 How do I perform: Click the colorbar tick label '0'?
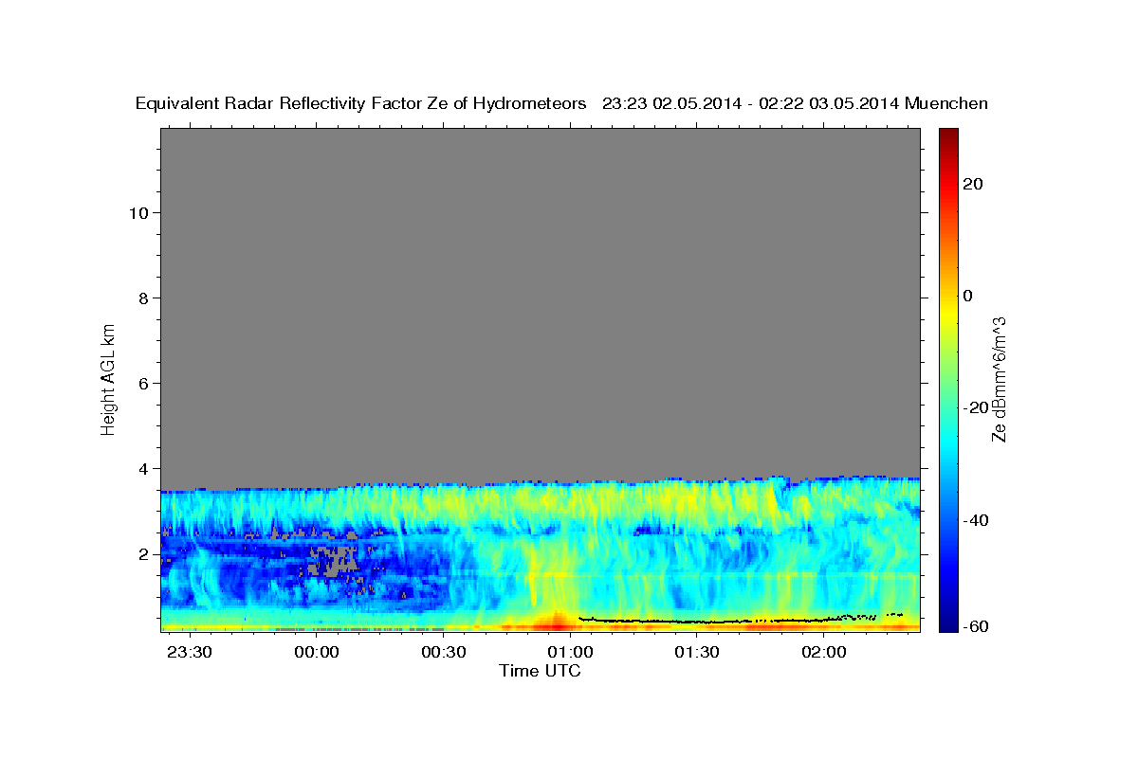coord(967,296)
